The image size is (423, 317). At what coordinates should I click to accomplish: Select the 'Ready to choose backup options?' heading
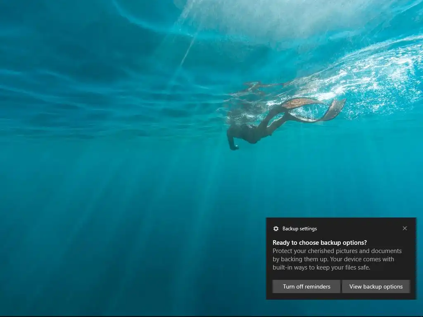point(320,243)
